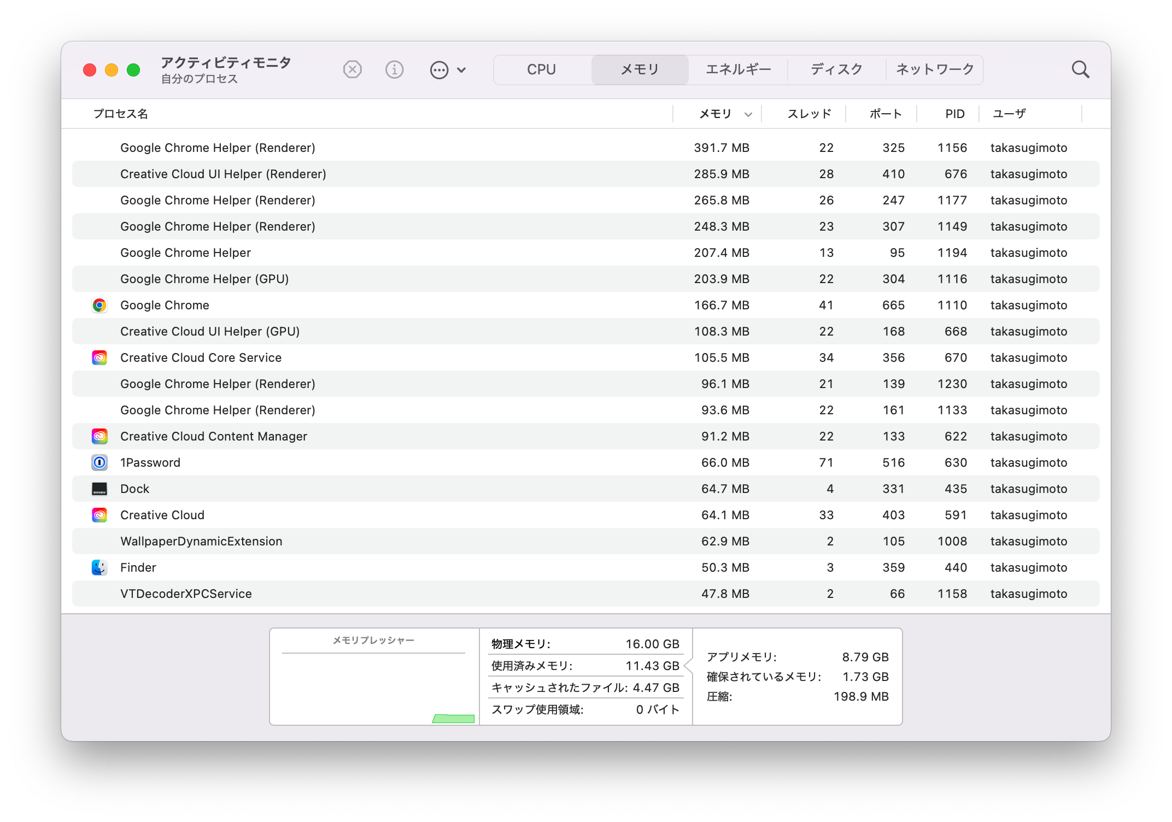Open the process info icon

pos(394,69)
